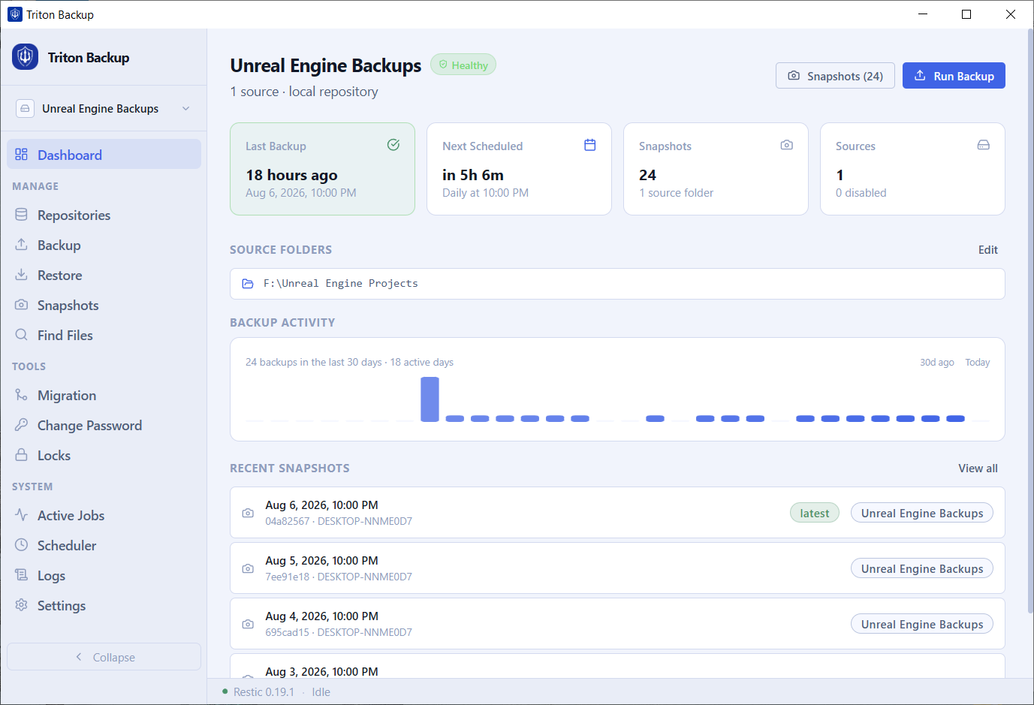The width and height of the screenshot is (1034, 705).
Task: Open the Unreal Engine Backups repository dropdown
Action: (x=104, y=109)
